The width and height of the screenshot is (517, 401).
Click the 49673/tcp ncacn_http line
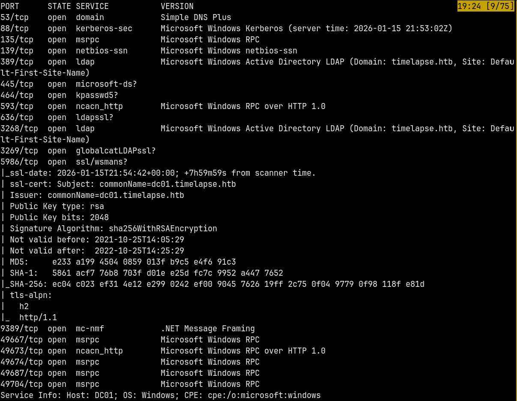click(163, 351)
